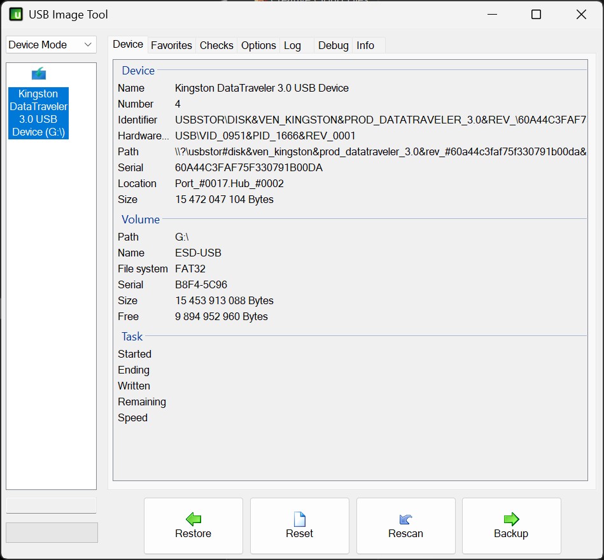604x560 pixels.
Task: Show the Info tab
Action: (365, 45)
